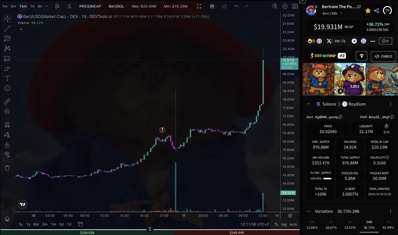Collapse the indicator legend chevron

click(21, 29)
